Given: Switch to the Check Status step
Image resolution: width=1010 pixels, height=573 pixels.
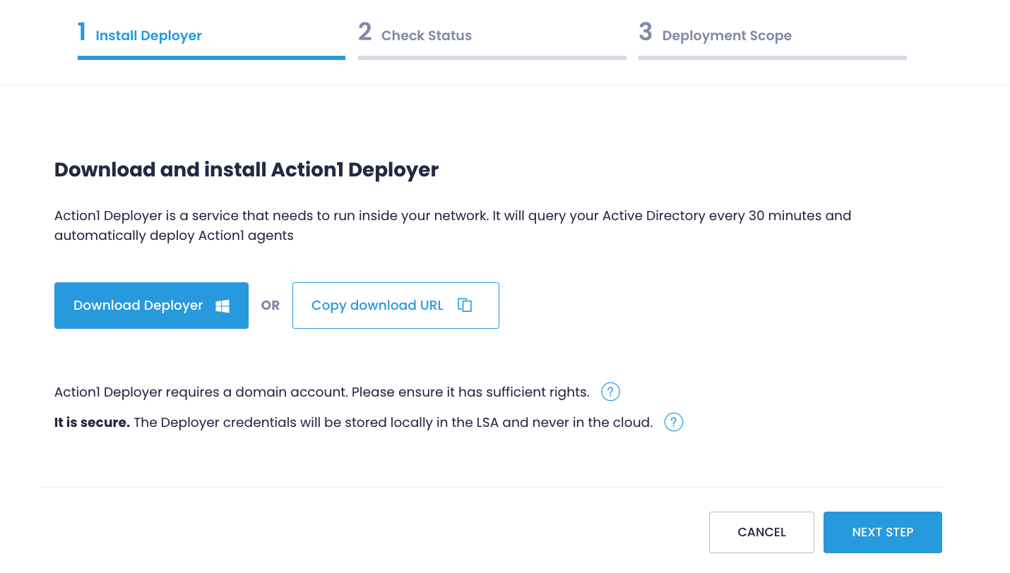Looking at the screenshot, I should [427, 35].
